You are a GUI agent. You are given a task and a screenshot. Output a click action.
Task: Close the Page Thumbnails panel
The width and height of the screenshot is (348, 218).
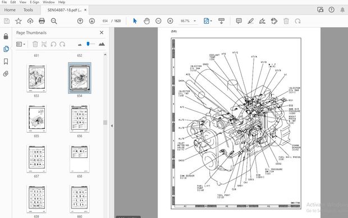point(102,33)
